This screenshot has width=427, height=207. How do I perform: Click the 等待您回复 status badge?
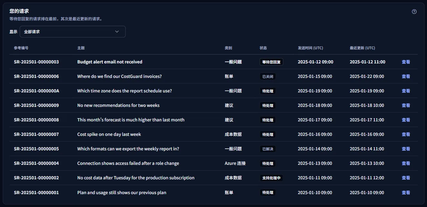click(271, 62)
